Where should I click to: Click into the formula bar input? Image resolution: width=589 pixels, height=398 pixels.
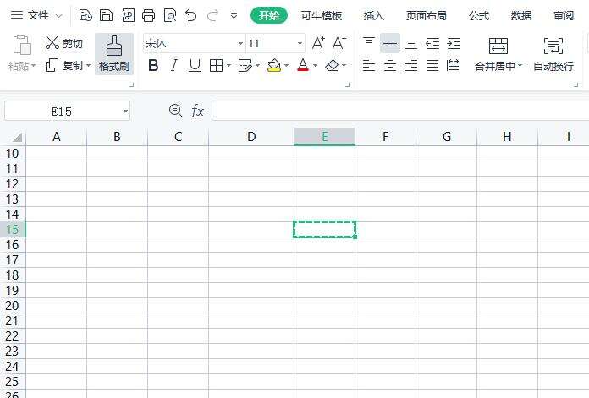pos(400,111)
